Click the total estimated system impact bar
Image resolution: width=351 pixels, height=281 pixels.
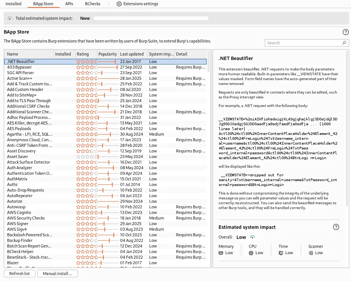point(151,18)
